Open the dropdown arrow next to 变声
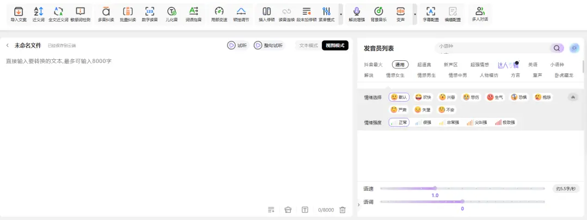Screen dimensions: 587x220 [415, 14]
